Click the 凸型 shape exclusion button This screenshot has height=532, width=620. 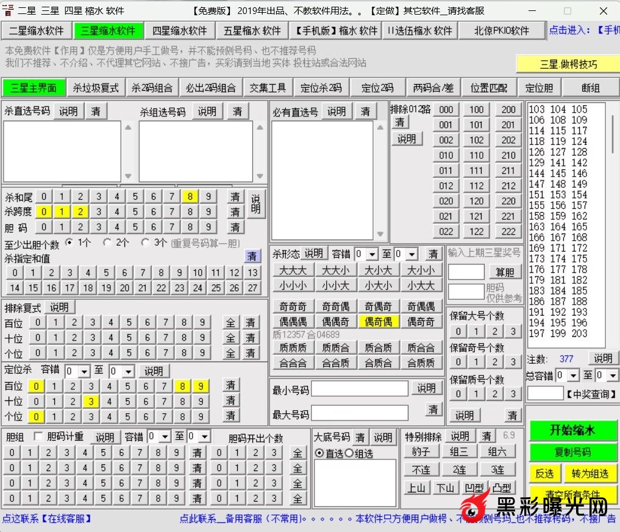[502, 488]
